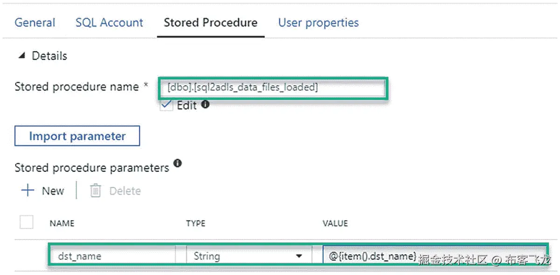
Task: Switch to the General tab
Action: tap(35, 22)
